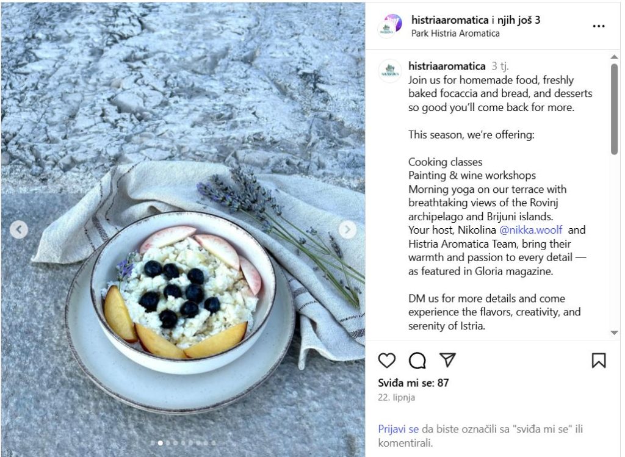The height and width of the screenshot is (457, 625).
Task: Open the three-dot more options menu
Action: point(599,26)
